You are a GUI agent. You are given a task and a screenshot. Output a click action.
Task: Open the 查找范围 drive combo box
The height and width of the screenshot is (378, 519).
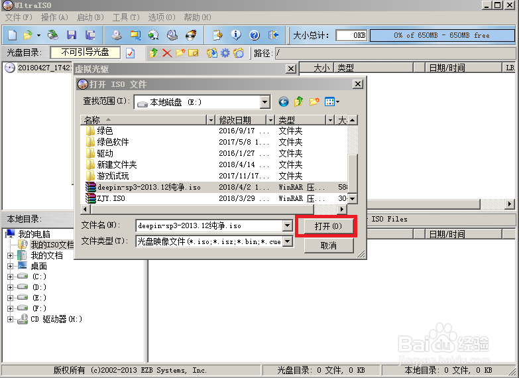point(202,102)
